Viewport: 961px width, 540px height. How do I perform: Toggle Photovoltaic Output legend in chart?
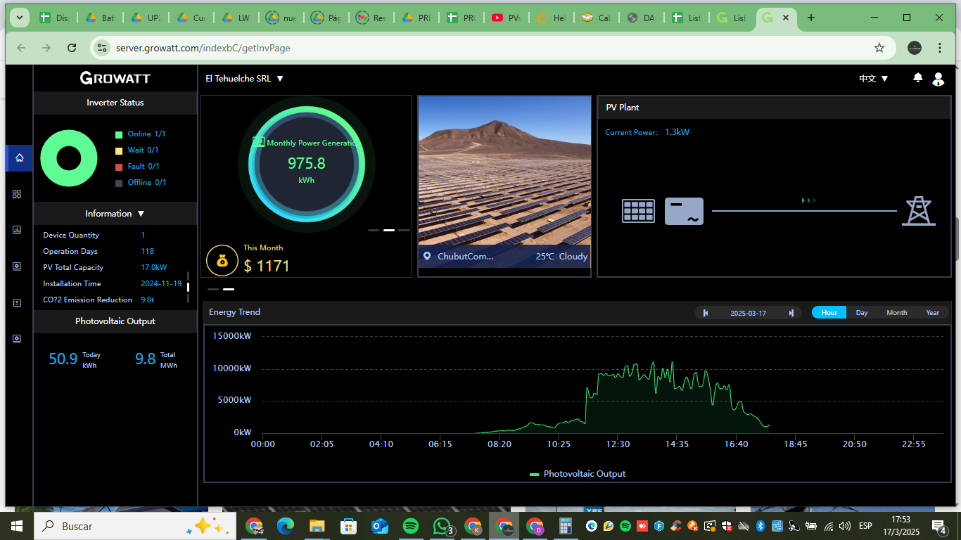point(578,474)
